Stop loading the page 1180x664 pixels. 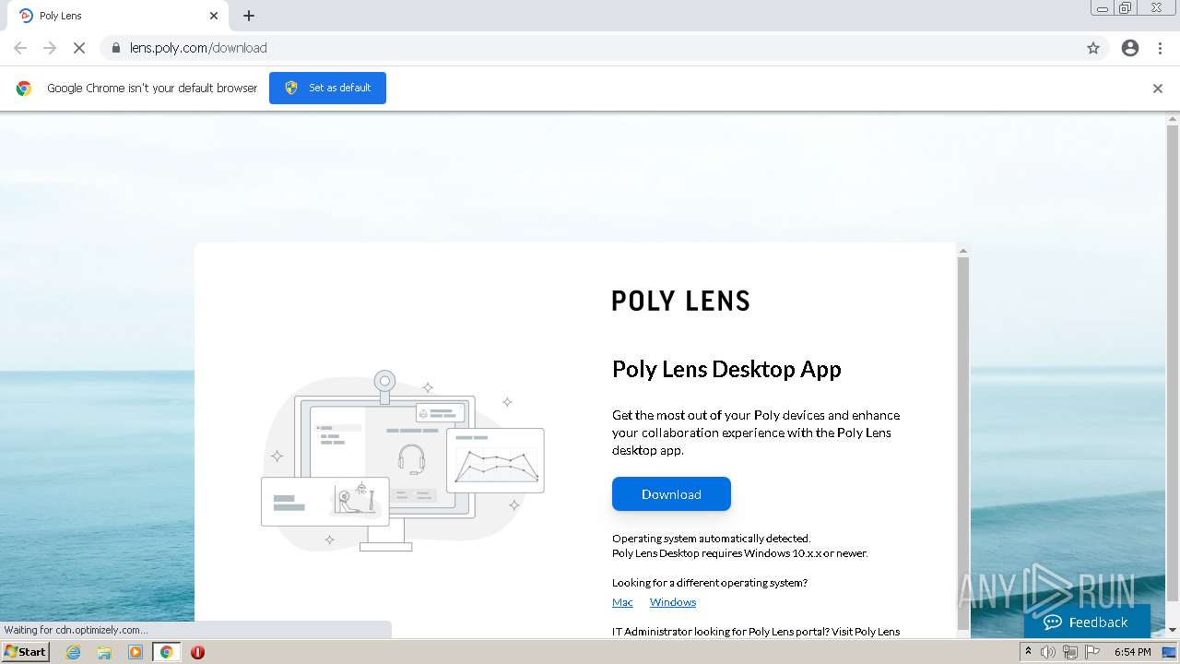point(79,48)
